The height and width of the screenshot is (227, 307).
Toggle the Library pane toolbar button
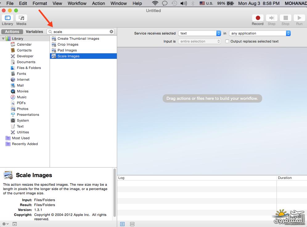[7, 18]
